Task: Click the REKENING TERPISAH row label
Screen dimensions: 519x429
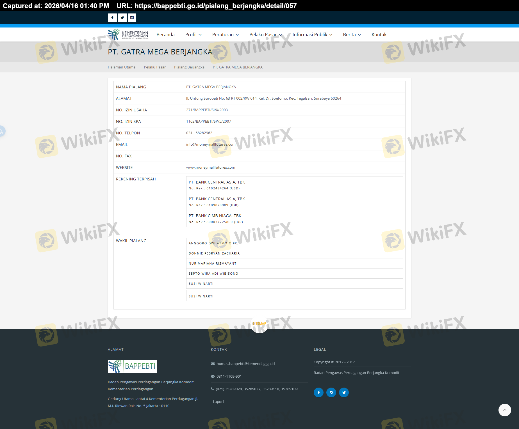Action: (x=136, y=179)
